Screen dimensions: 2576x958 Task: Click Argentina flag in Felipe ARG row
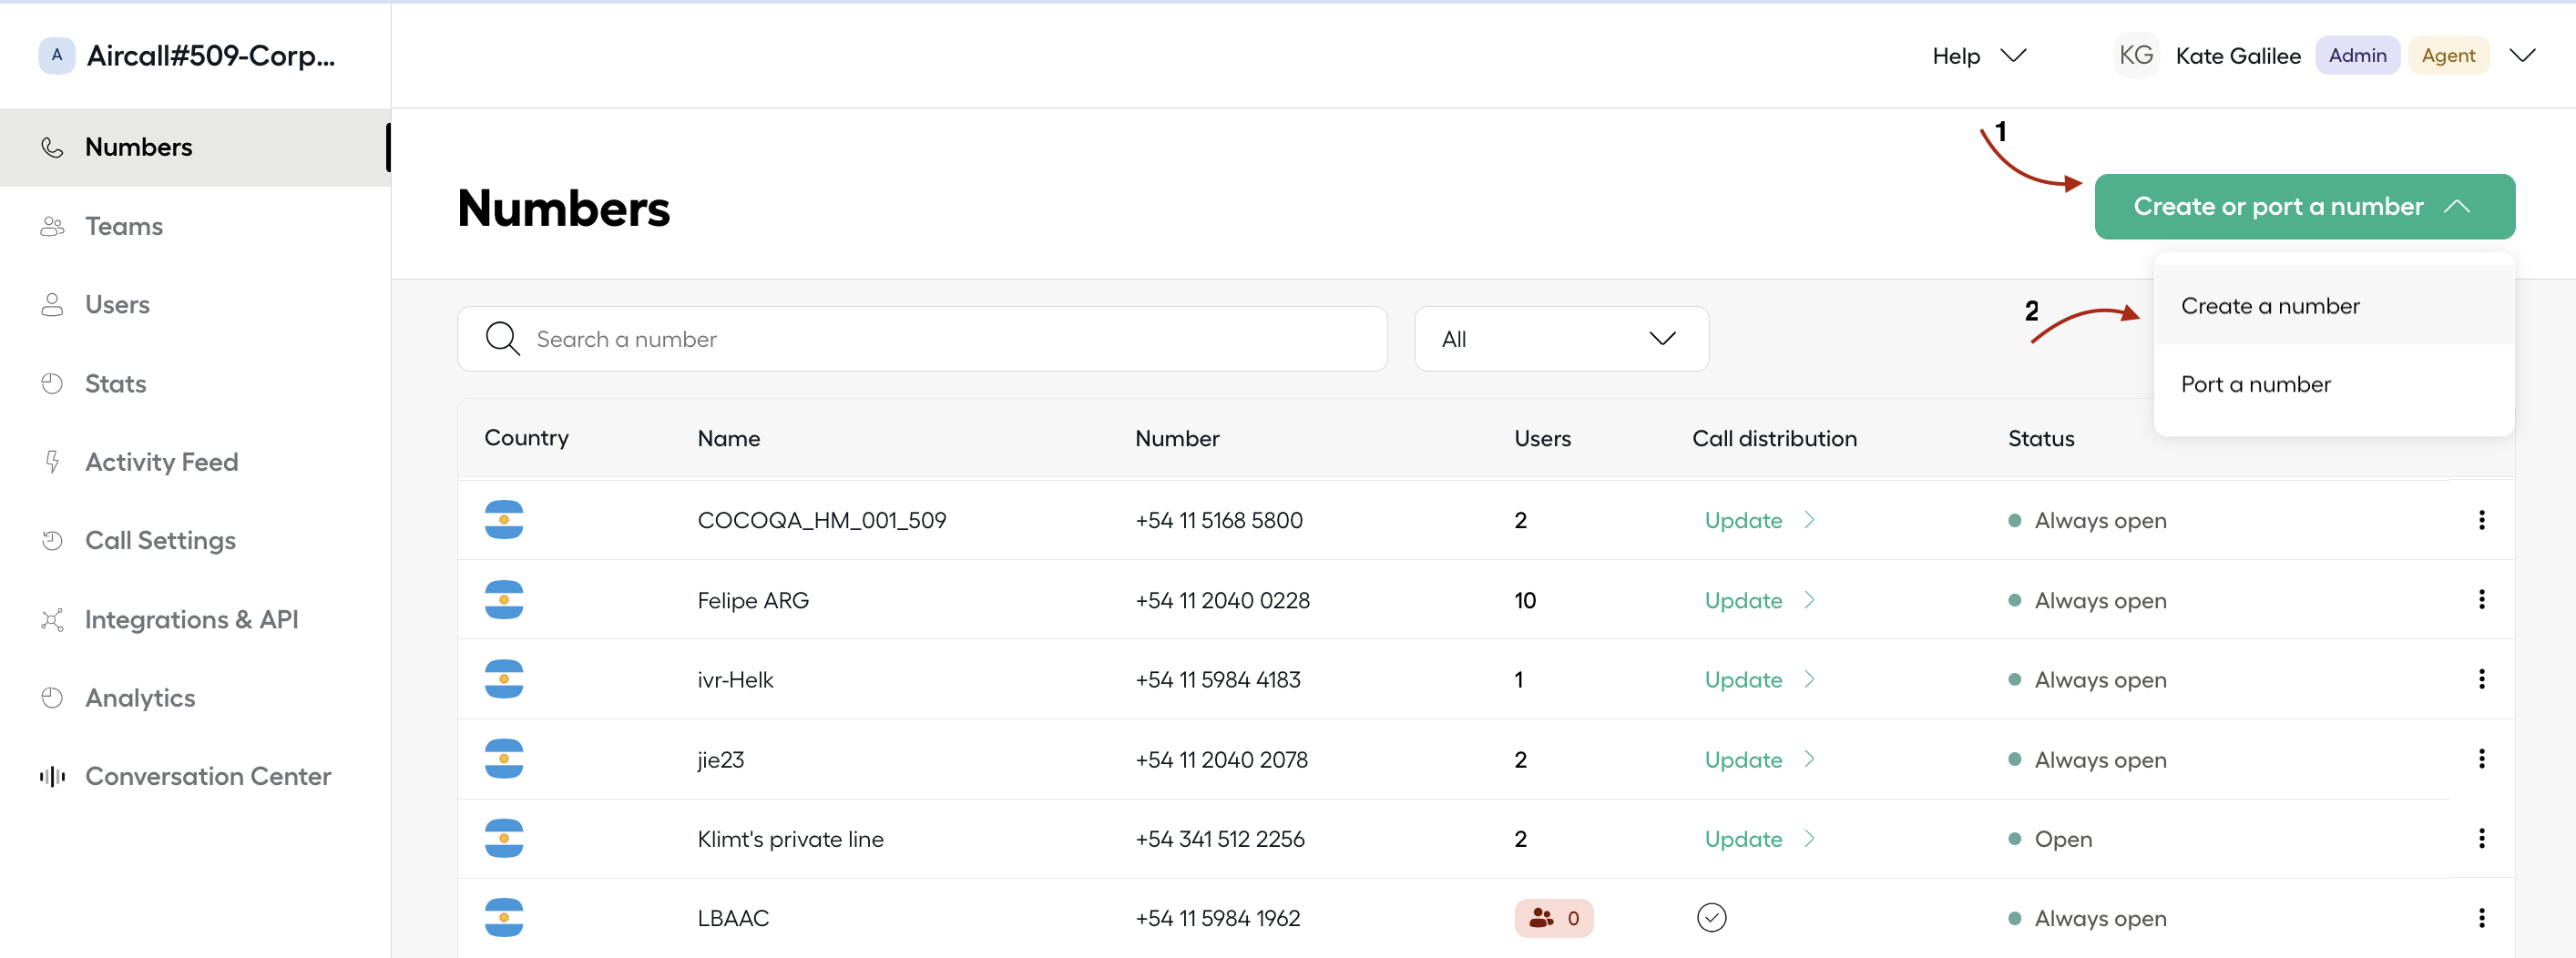[504, 599]
